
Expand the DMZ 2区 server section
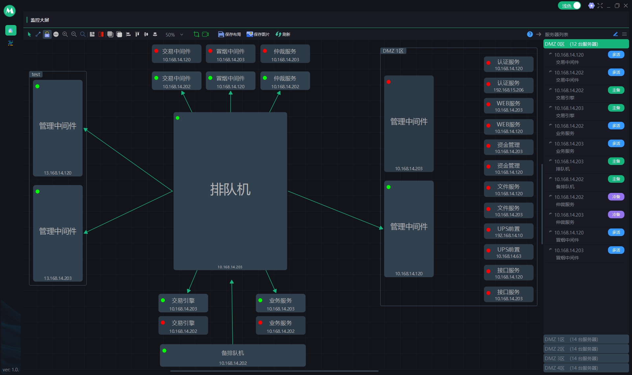[586, 349]
